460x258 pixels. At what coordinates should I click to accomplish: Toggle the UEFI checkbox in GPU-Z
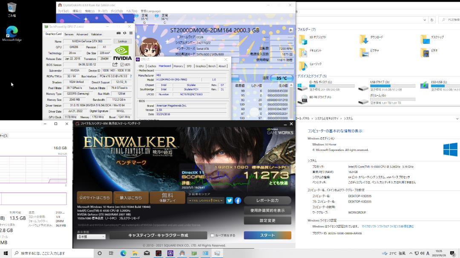pos(122,65)
